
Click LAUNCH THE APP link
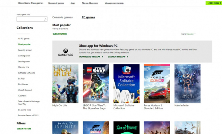point(118,56)
